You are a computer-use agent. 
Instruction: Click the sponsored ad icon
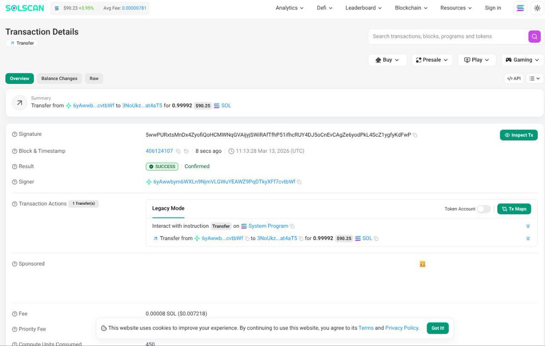click(x=422, y=264)
